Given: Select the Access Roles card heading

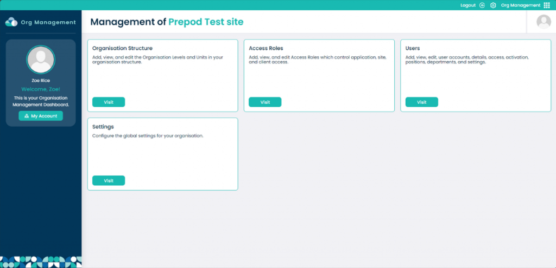Looking at the screenshot, I should [x=266, y=48].
